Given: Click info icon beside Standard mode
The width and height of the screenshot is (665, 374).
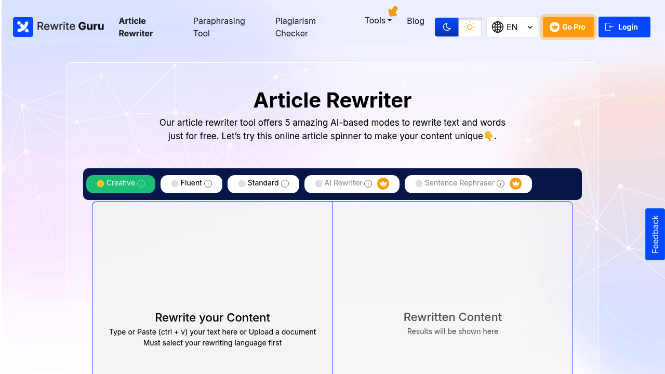Looking at the screenshot, I should pos(285,184).
